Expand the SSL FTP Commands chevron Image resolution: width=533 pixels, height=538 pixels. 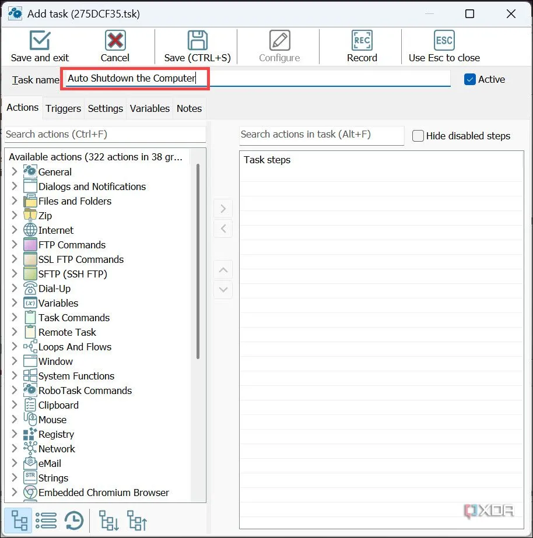click(14, 259)
